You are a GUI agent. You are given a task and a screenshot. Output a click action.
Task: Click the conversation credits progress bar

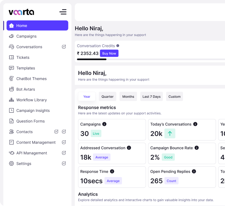[151, 59]
